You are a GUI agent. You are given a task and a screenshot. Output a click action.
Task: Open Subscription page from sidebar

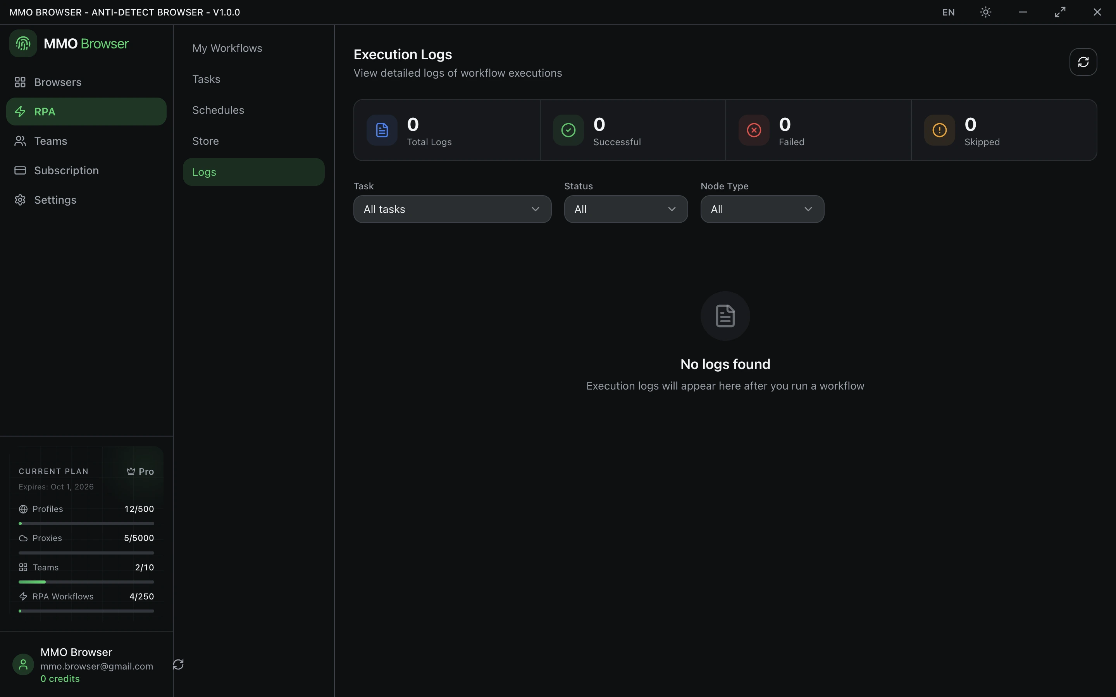click(x=86, y=170)
